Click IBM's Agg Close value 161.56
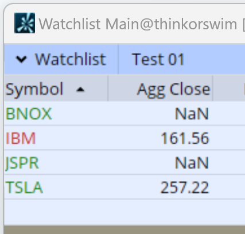This screenshot has height=234, width=245. (x=185, y=138)
